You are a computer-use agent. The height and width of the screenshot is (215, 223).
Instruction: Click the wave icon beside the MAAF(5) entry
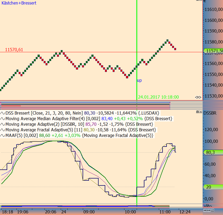[3, 135]
